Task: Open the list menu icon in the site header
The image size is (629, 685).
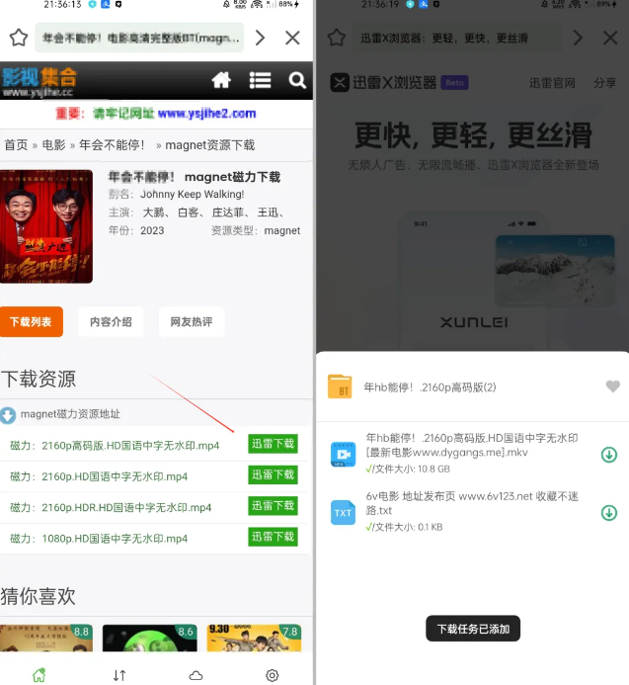Action: pyautogui.click(x=260, y=80)
